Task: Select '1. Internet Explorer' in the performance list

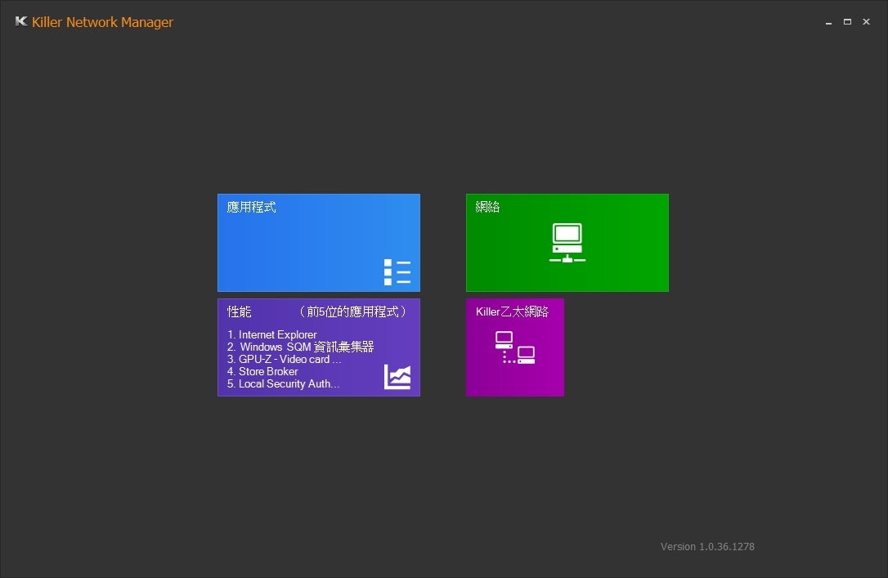Action: (x=271, y=334)
